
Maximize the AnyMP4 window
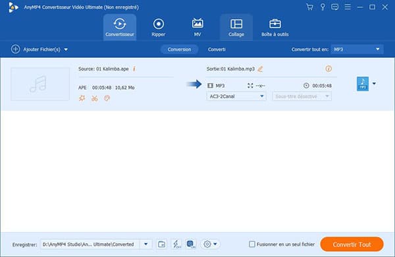(372, 7)
